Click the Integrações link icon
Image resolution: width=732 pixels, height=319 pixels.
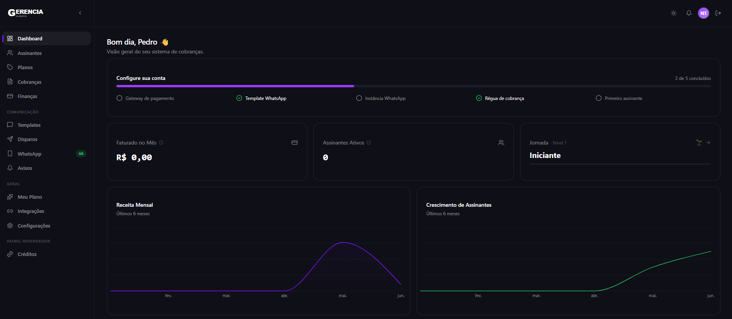10,211
